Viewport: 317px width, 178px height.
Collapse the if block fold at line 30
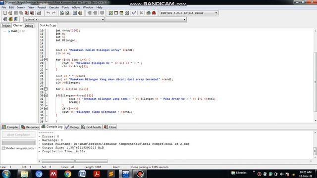coord(46,95)
